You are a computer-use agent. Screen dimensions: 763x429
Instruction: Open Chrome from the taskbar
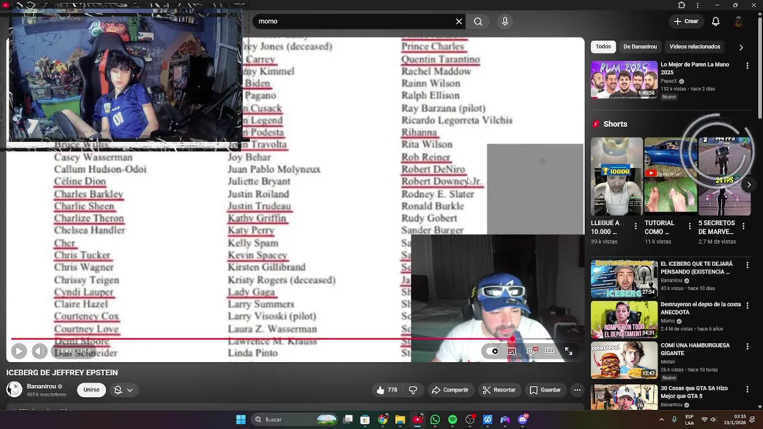tap(383, 419)
